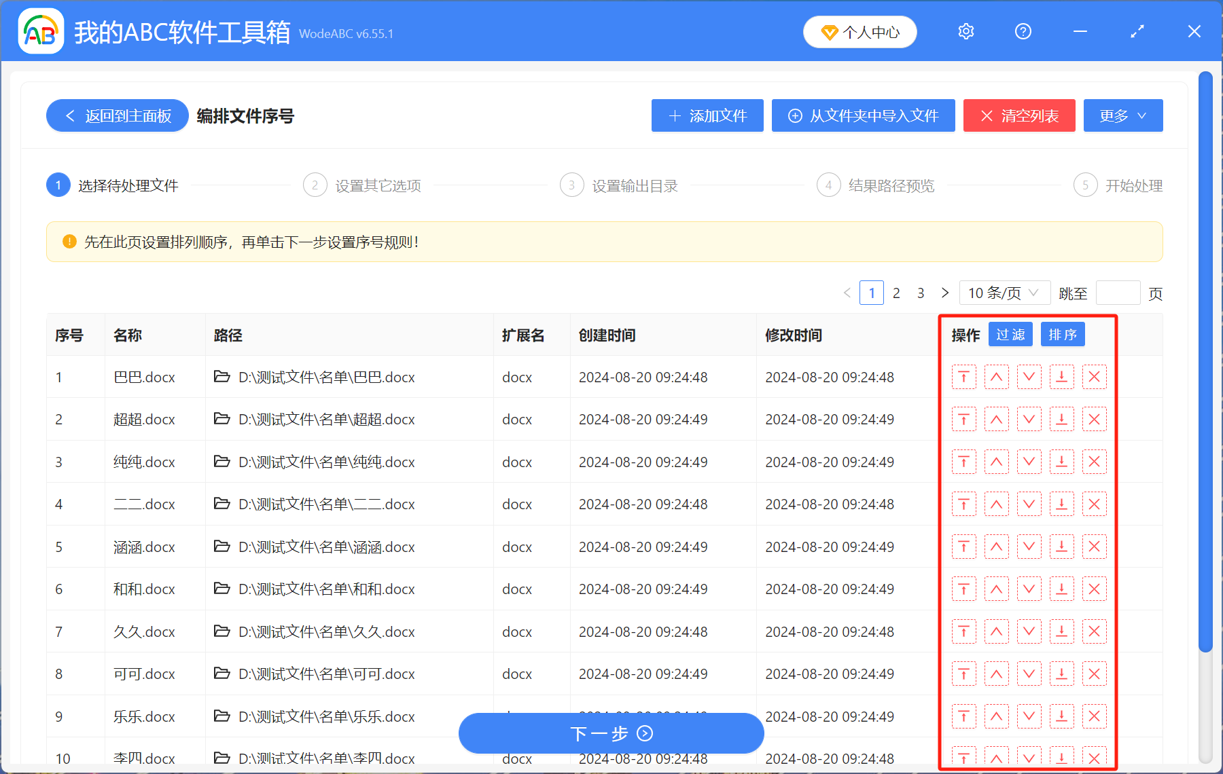Viewport: 1223px width, 774px height.
Task: Go to next page with right arrow
Action: tap(944, 293)
